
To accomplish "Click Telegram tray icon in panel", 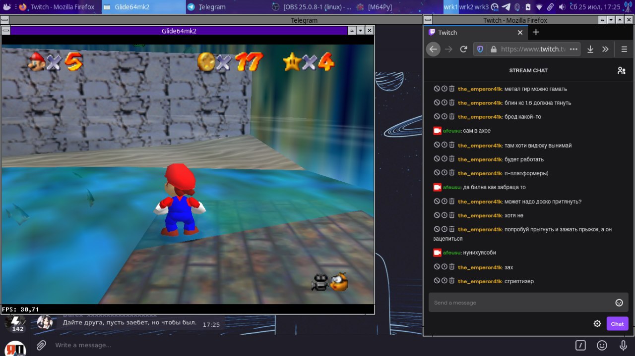I will [x=506, y=7].
